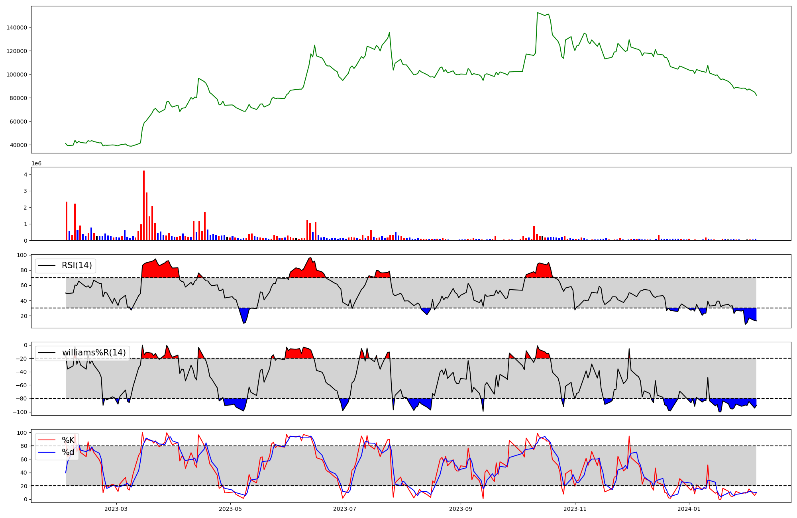Click the 2024-01 x-axis date label
Viewport: 797px width, 518px height.
[x=689, y=509]
